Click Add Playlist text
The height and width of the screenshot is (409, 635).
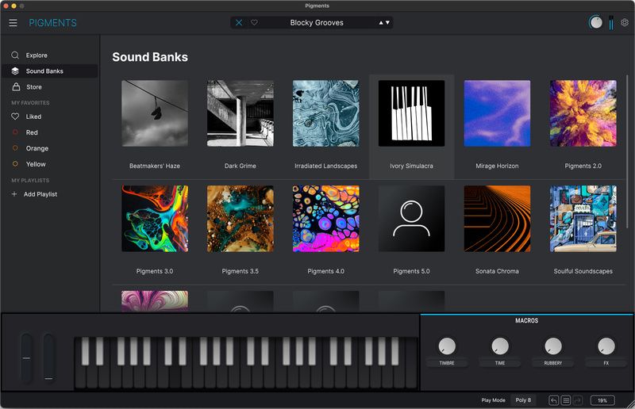(40, 194)
